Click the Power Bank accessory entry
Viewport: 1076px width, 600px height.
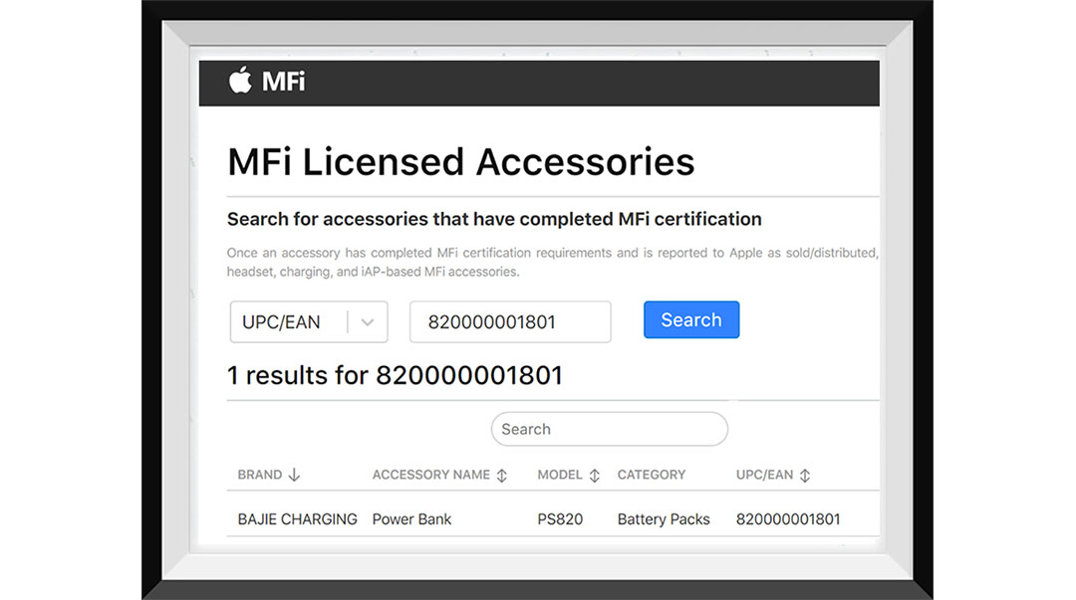[x=410, y=518]
